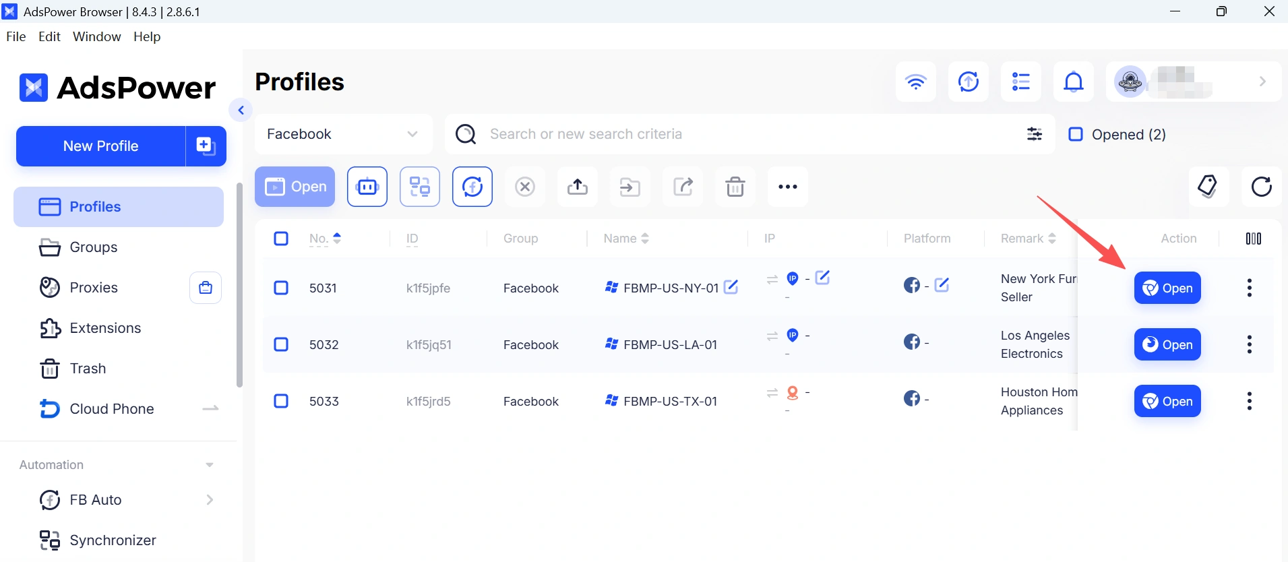Open the Window menu
This screenshot has width=1288, height=562.
(x=97, y=36)
